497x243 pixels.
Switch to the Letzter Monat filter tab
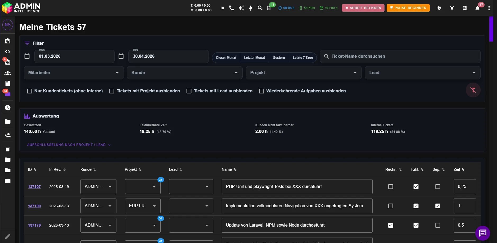coord(254,57)
